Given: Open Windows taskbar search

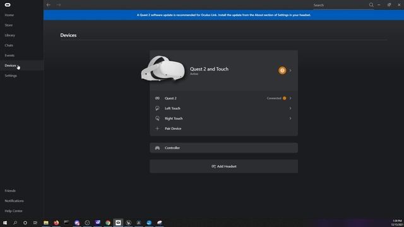Looking at the screenshot, I should [15, 223].
